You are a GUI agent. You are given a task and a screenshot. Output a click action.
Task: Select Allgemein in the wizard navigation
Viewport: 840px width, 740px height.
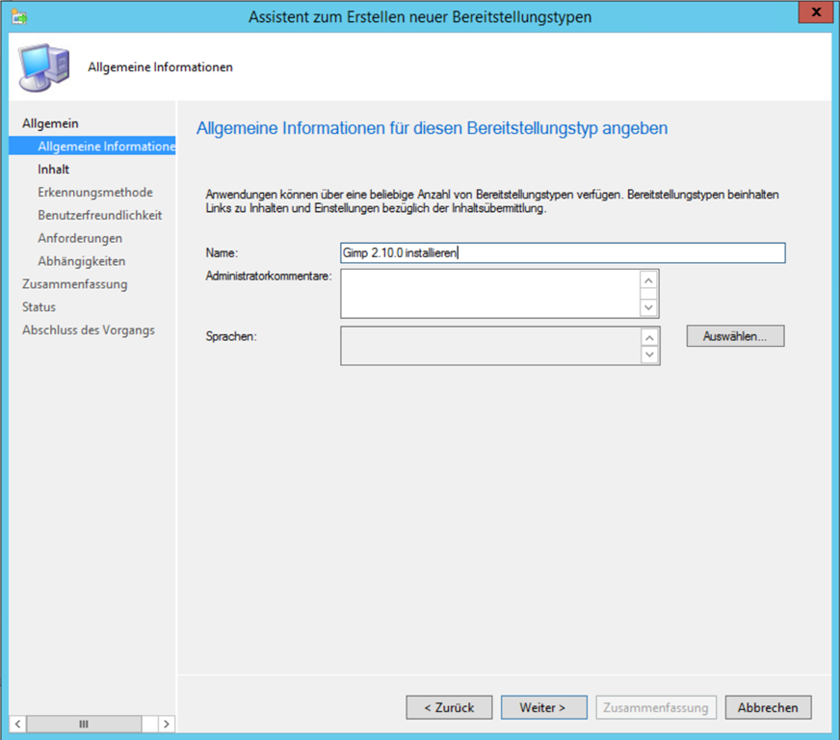point(50,123)
